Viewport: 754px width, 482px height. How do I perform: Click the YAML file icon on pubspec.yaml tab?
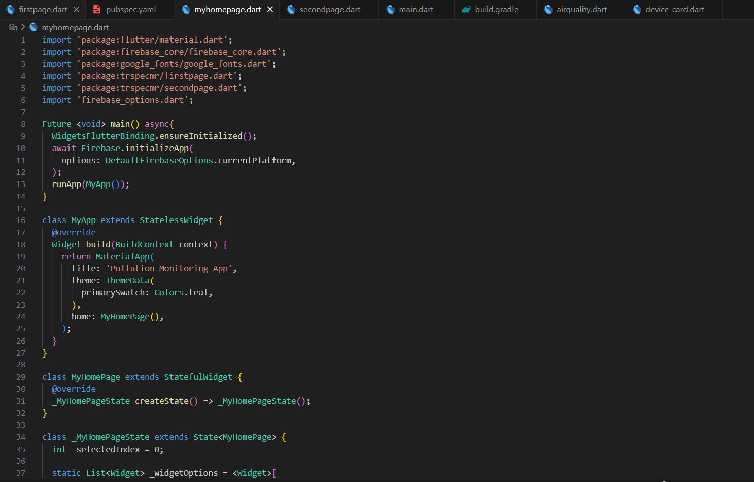pos(96,10)
